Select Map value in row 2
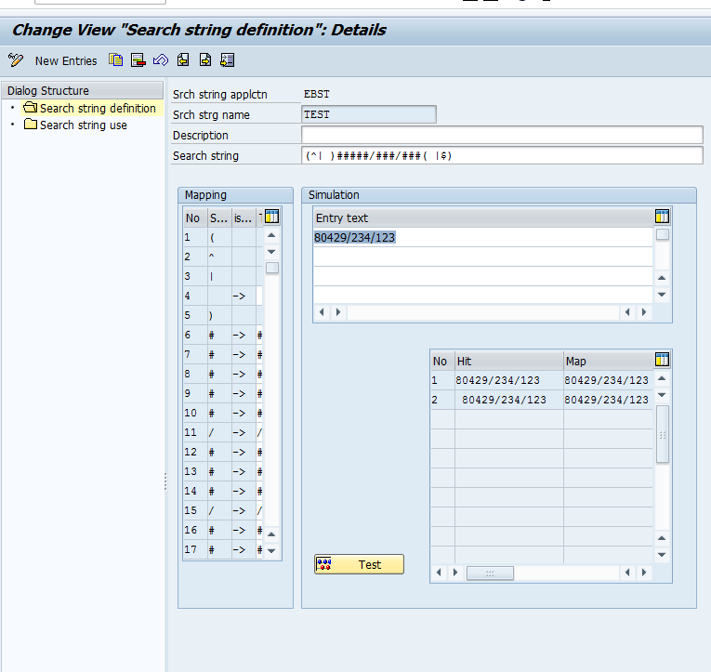 point(606,400)
